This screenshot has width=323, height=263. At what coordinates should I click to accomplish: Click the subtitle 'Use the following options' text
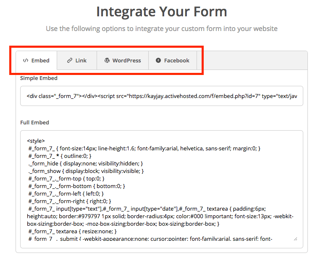pos(161,29)
